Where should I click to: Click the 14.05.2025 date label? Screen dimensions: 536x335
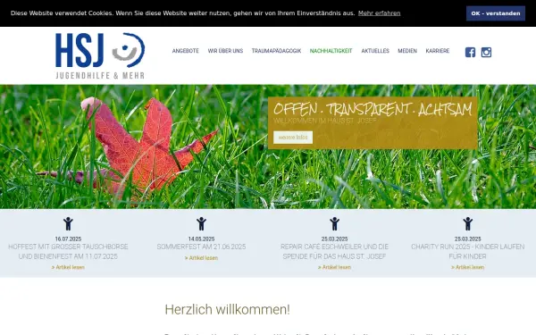tap(201, 239)
